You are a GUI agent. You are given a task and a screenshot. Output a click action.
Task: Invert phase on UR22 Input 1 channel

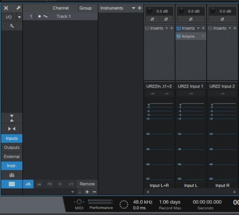(191, 19)
